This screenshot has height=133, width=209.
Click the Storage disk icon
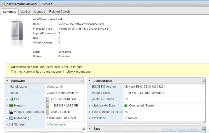pos(11,124)
